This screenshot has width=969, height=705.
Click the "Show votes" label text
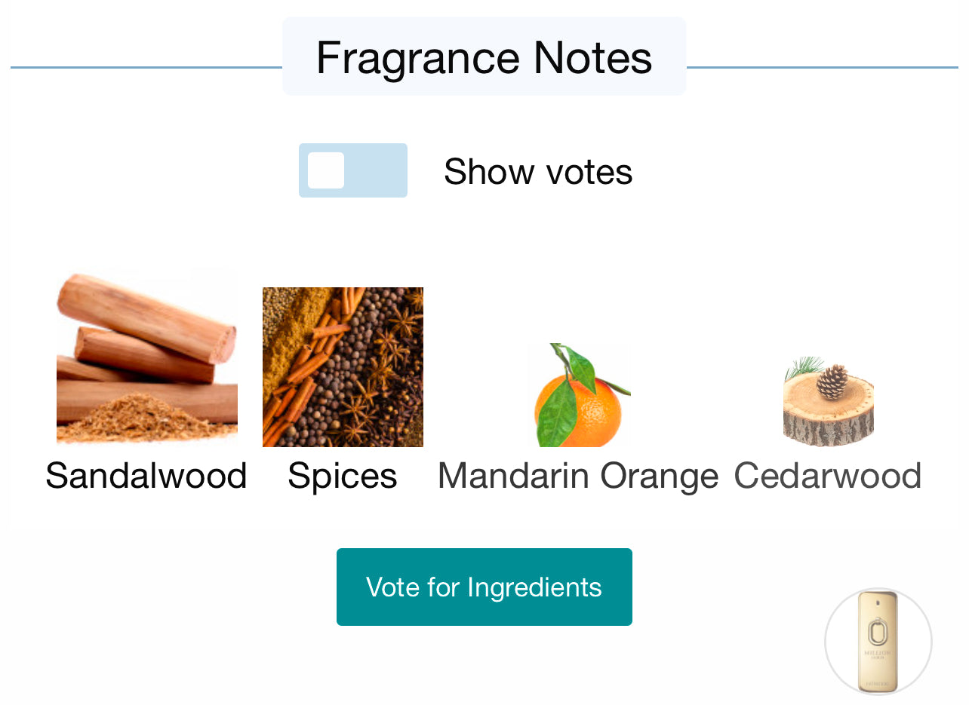537,172
